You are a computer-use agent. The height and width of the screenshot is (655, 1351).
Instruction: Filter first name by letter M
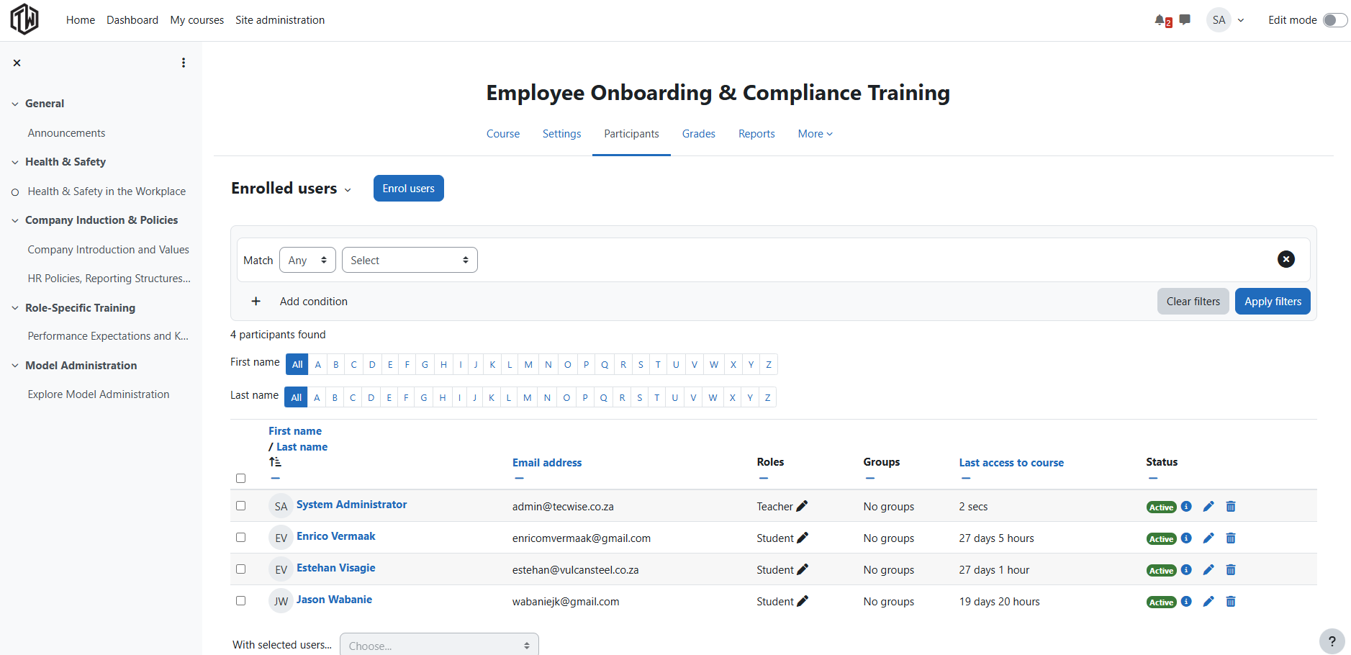coord(528,364)
